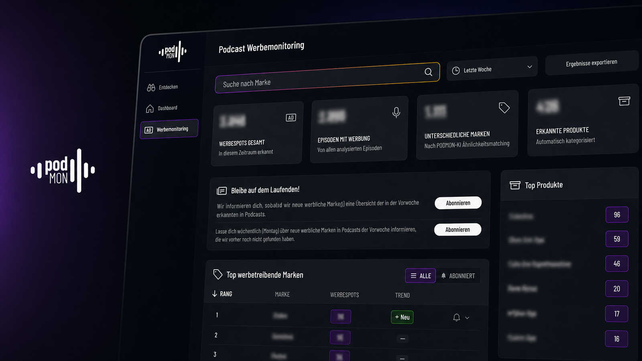The height and width of the screenshot is (361, 642).
Task: Click the magnifier icon in the search bar
Action: (429, 72)
